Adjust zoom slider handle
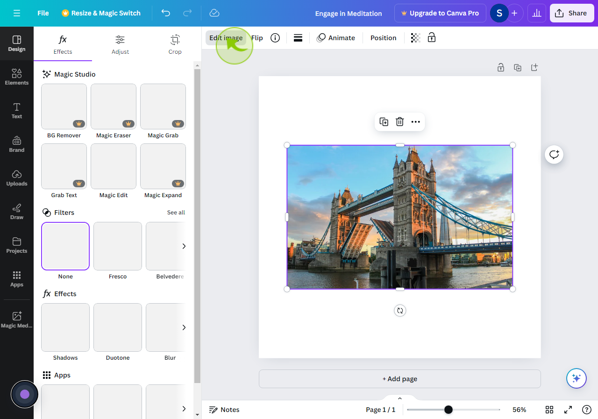Viewport: 598px width, 419px height. pos(448,410)
